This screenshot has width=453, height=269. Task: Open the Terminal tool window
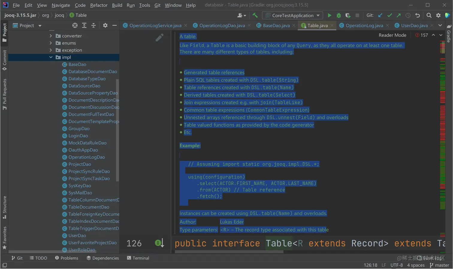(x=138, y=258)
